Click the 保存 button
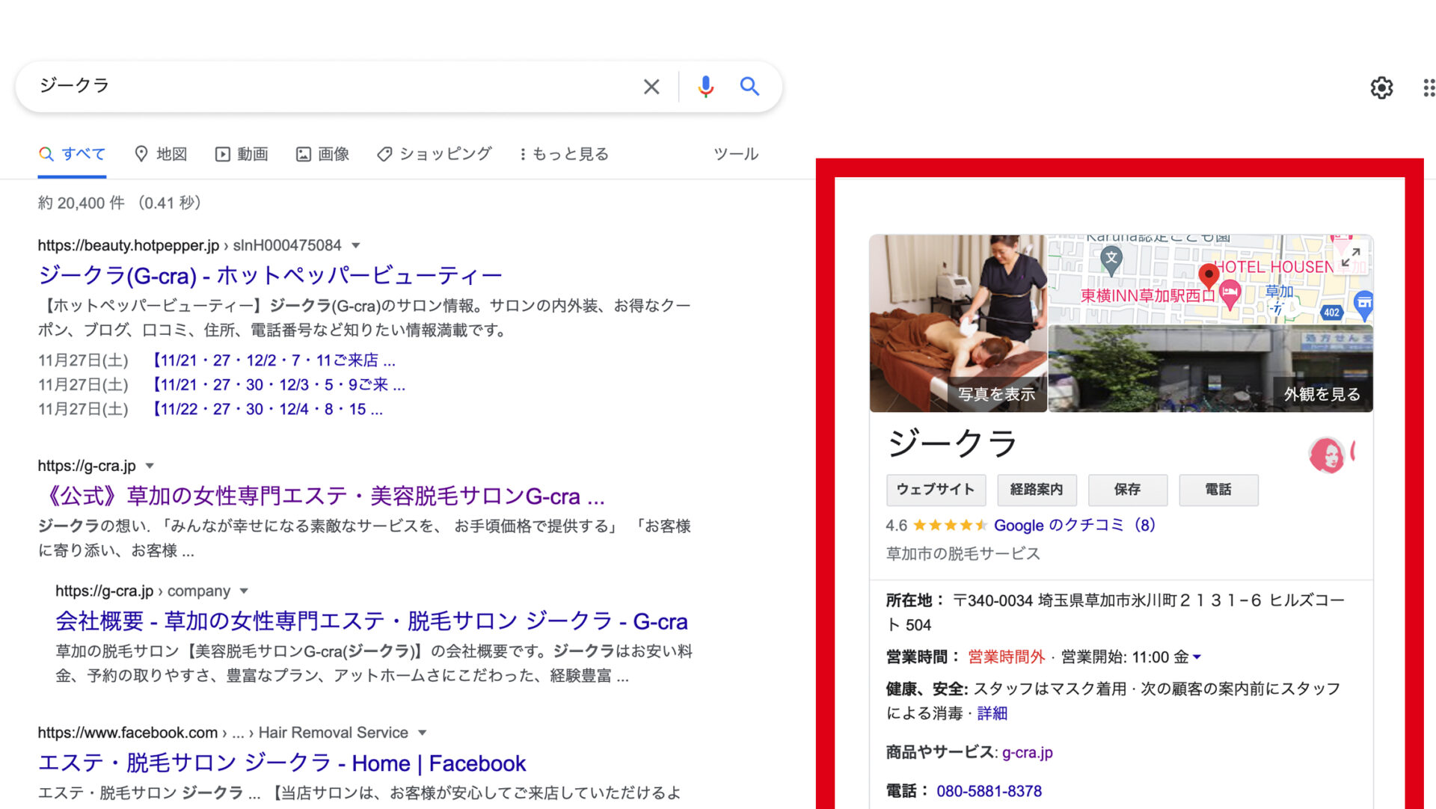Image resolution: width=1436 pixels, height=809 pixels. click(x=1127, y=490)
